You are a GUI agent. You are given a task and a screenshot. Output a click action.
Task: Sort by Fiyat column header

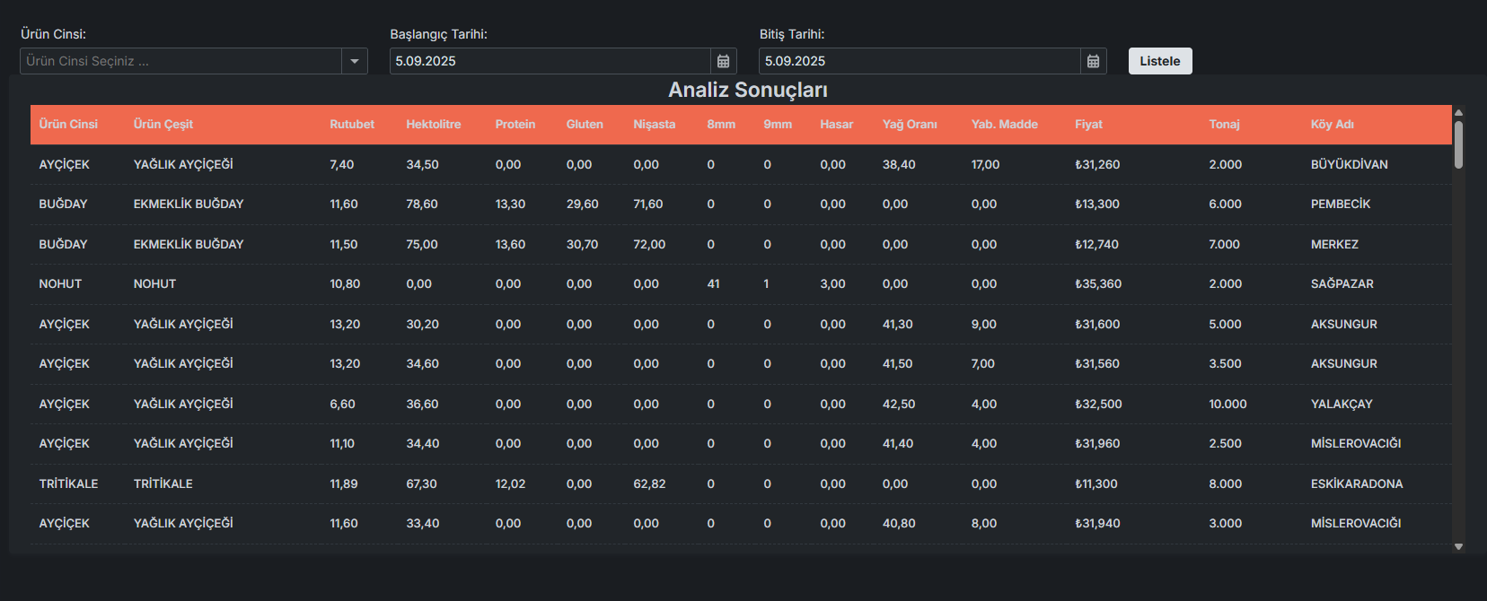coord(1088,125)
